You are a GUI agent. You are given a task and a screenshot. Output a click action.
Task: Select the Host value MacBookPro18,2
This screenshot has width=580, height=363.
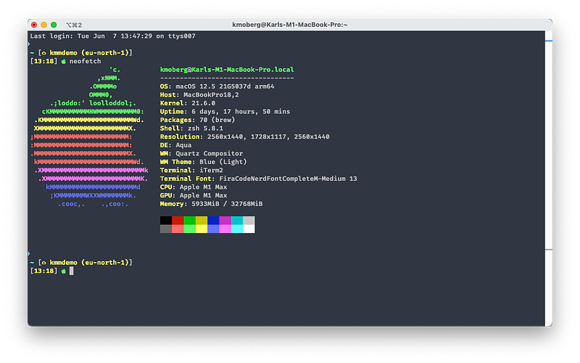pos(211,95)
